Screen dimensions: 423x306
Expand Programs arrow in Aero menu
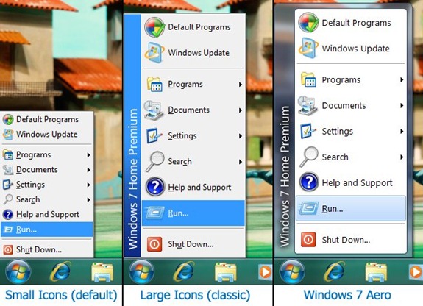pos(402,79)
